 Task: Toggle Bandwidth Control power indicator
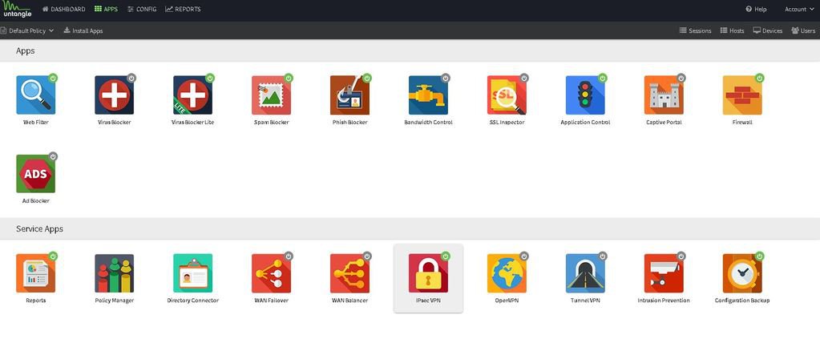coord(446,78)
